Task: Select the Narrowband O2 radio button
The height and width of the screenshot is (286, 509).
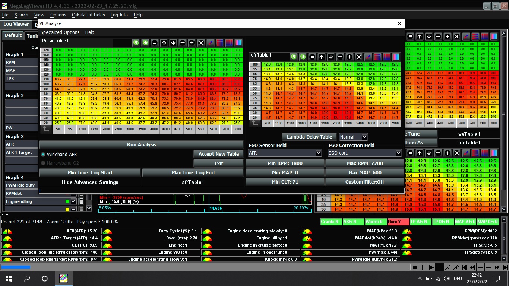Action: [x=43, y=163]
